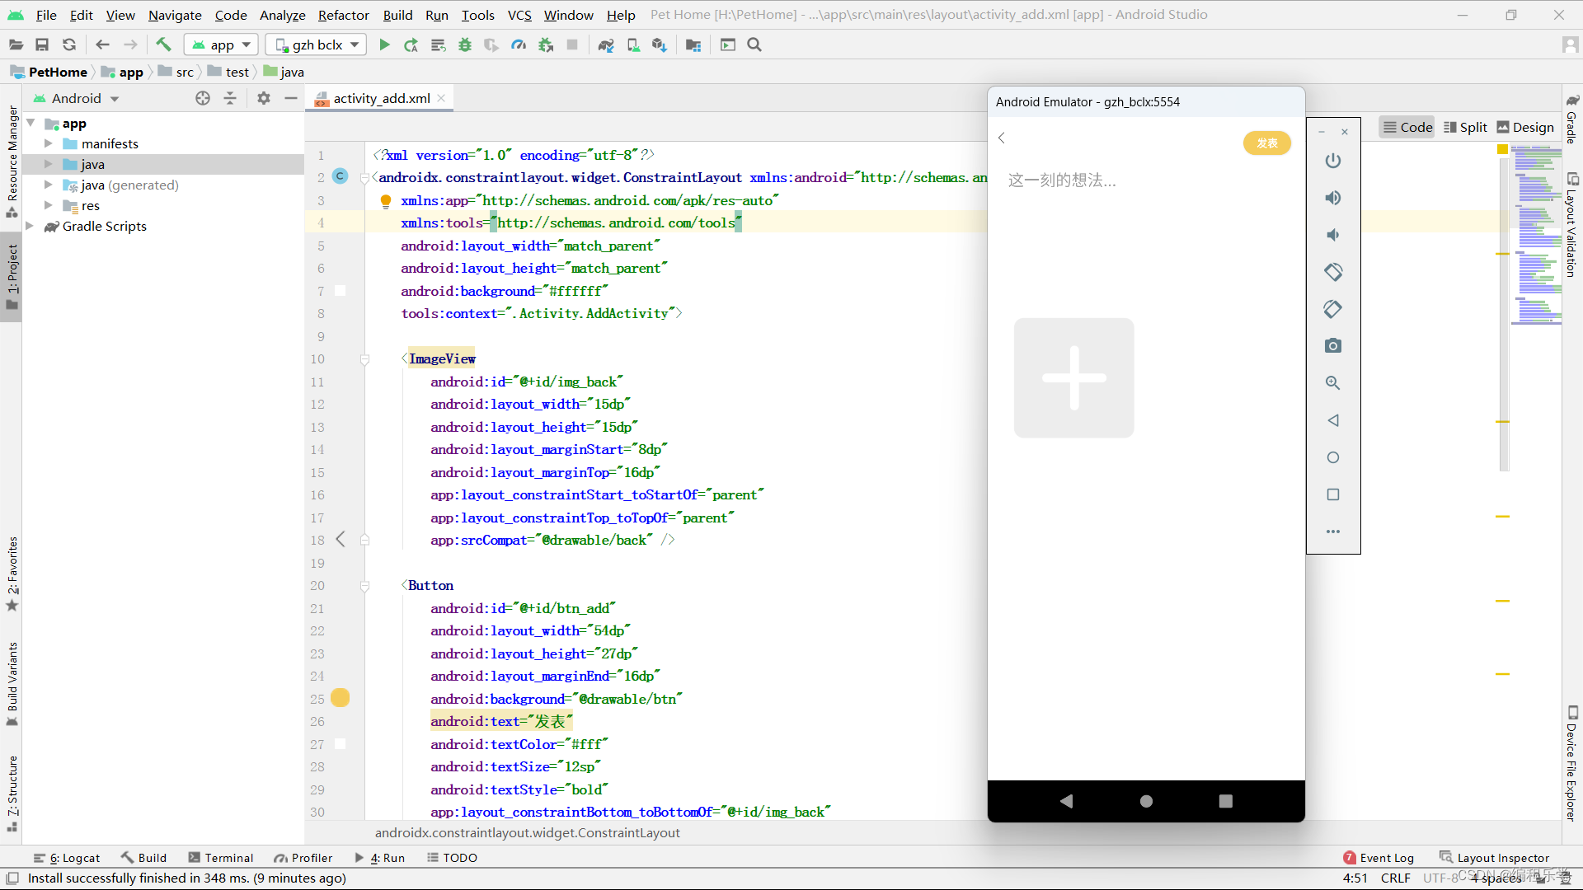Click the green Run app button
Screen dimensions: 1583x890
[x=384, y=45]
